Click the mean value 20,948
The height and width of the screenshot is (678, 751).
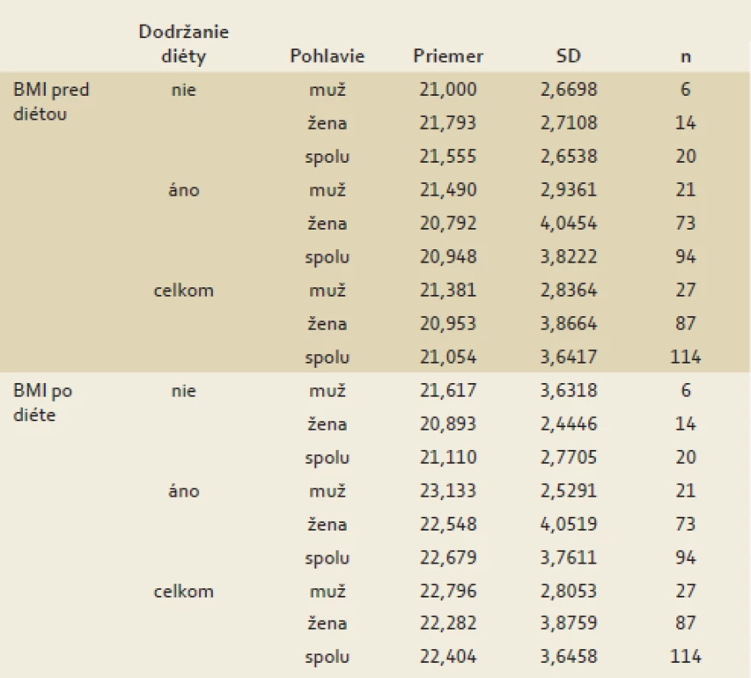(x=448, y=257)
